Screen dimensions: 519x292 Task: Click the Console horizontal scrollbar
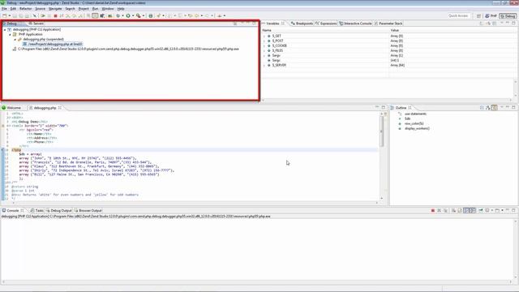pos(257,282)
